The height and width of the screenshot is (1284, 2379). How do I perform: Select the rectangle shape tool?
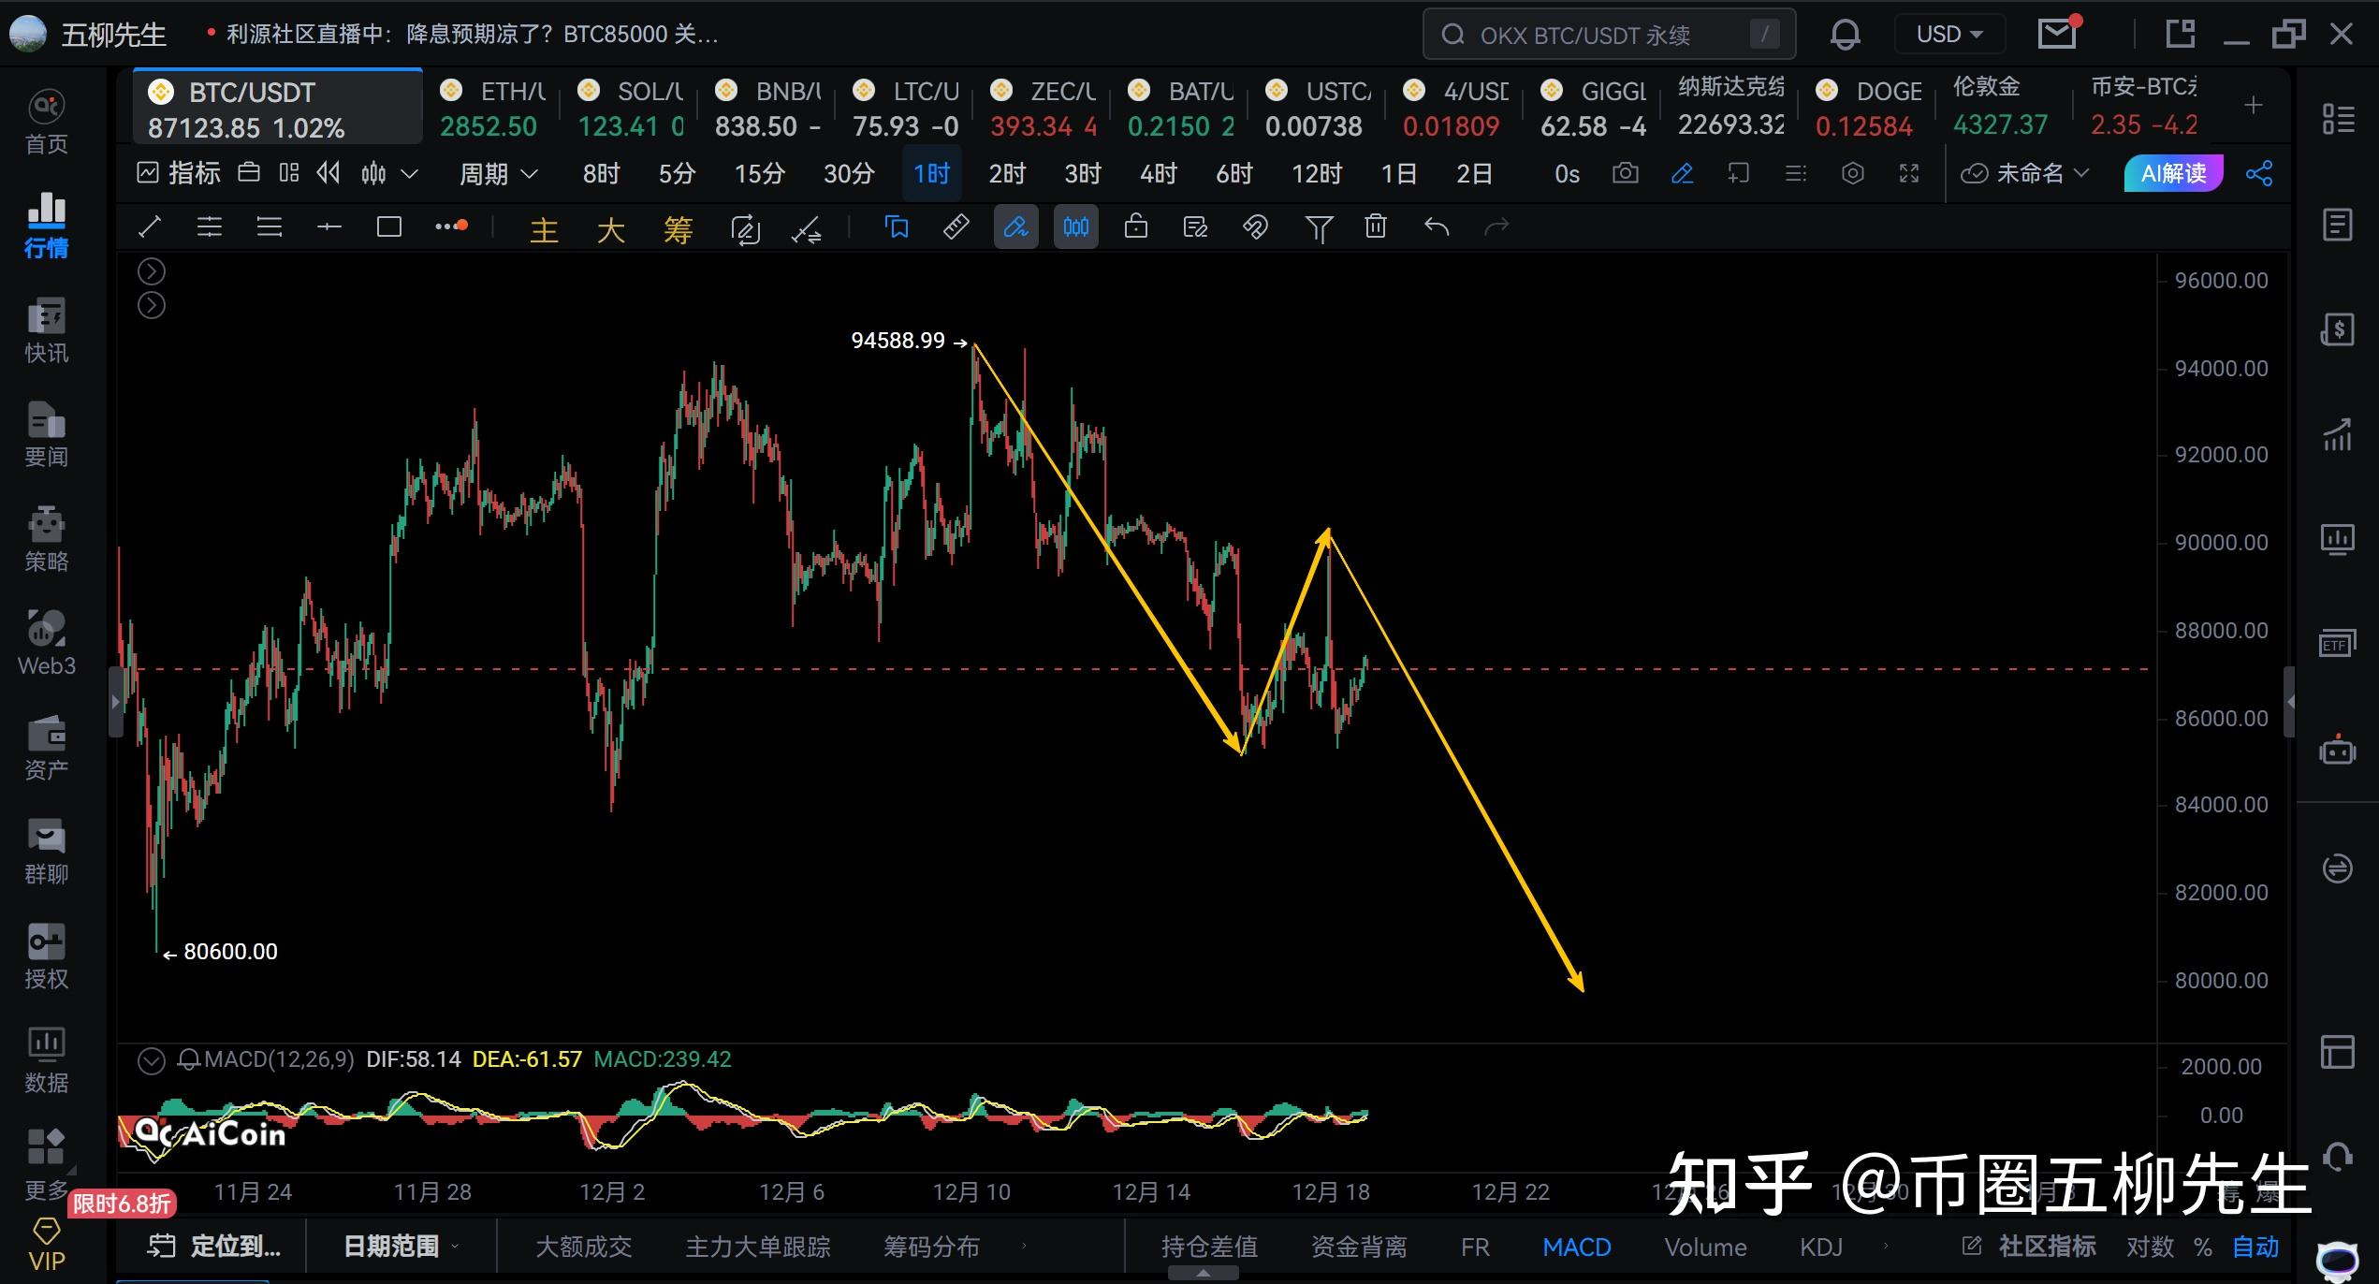pyautogui.click(x=388, y=227)
